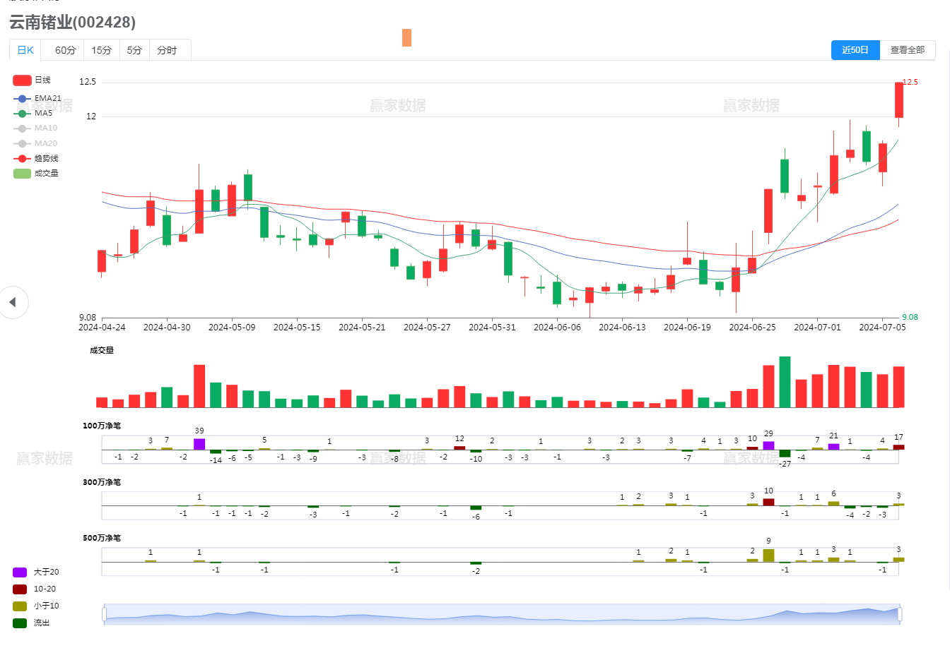Click the left arrow navigation button
The width and height of the screenshot is (950, 648).
click(x=12, y=302)
